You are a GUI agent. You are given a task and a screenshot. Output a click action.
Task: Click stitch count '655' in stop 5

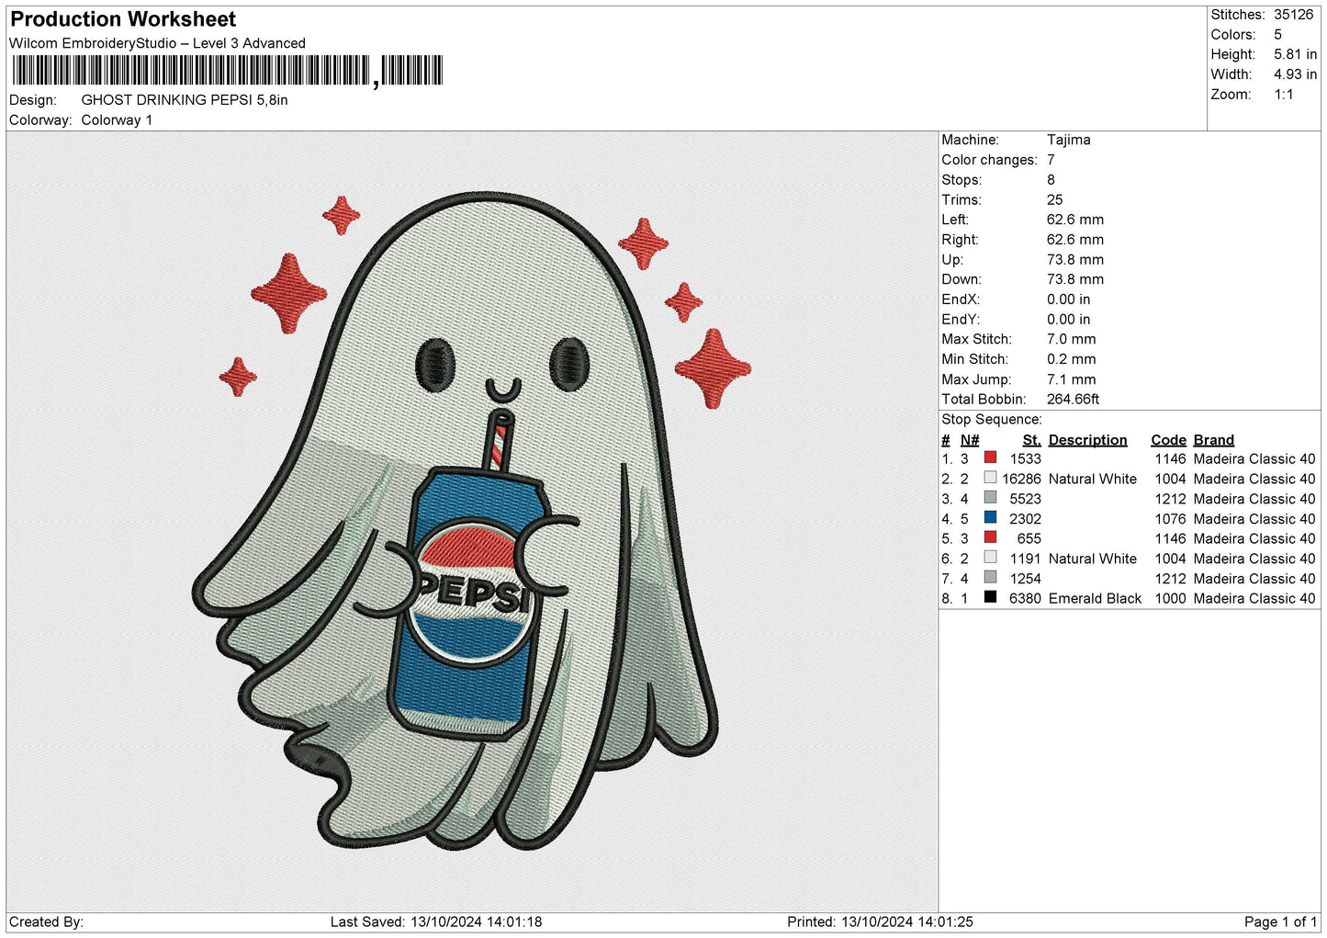tap(1029, 538)
